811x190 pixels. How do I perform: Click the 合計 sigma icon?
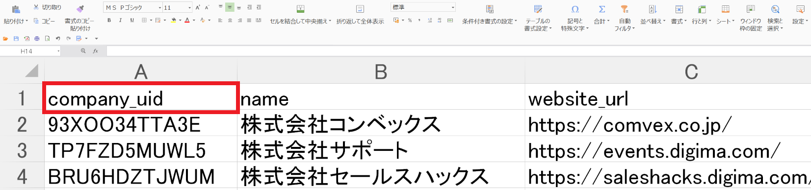[x=602, y=9]
